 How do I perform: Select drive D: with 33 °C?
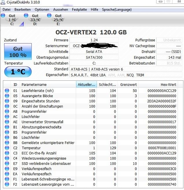coord(35,20)
